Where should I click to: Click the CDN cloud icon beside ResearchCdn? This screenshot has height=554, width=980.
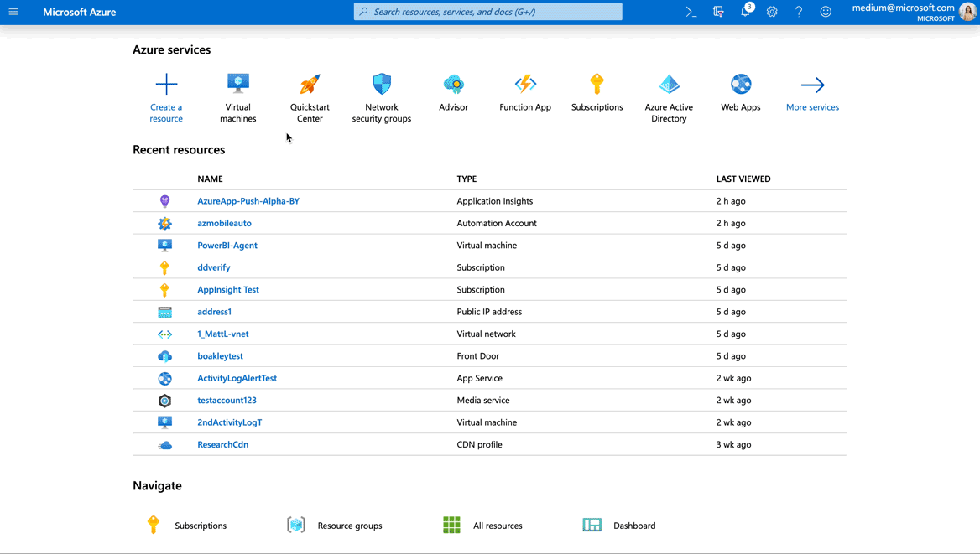coord(164,445)
